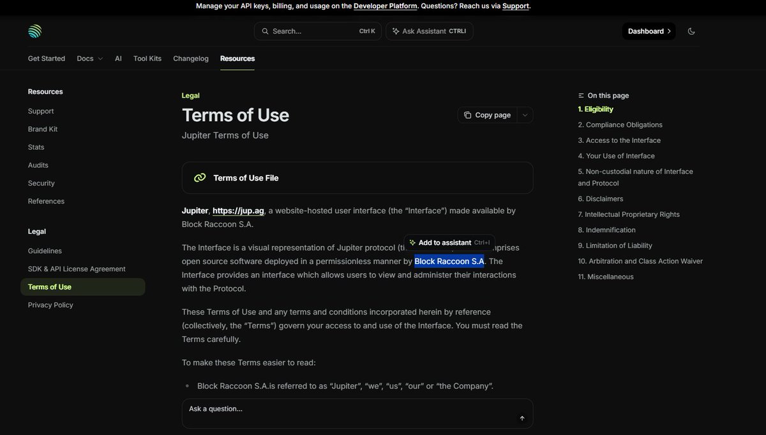Click the Add to assistant popup button
Image resolution: width=766 pixels, height=435 pixels.
449,242
